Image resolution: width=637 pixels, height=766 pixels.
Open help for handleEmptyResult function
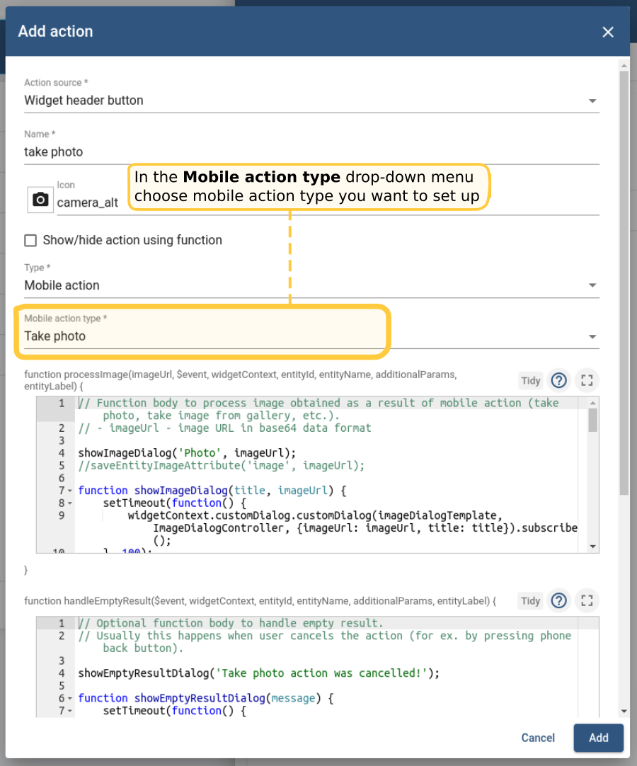558,601
